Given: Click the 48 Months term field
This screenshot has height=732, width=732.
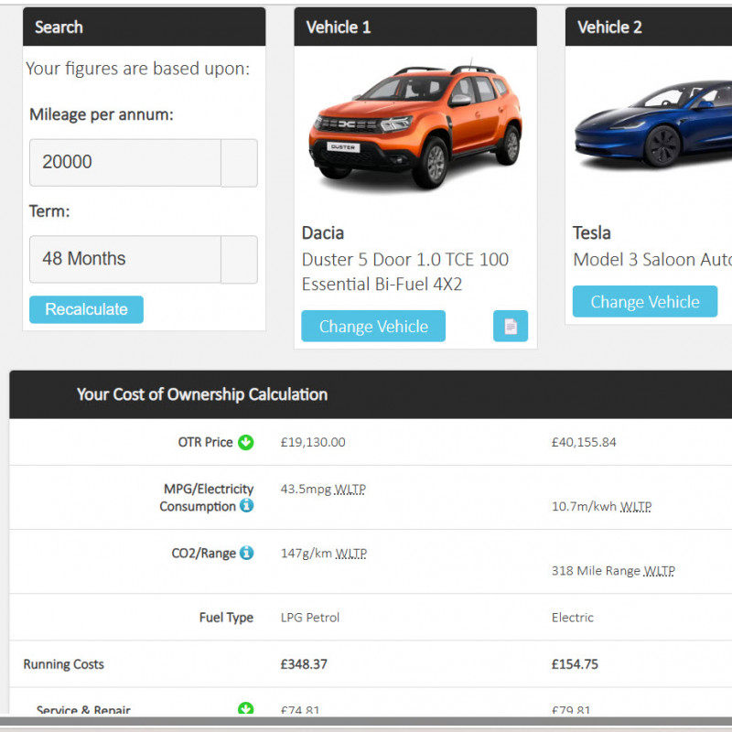Looking at the screenshot, I should pyautogui.click(x=125, y=260).
